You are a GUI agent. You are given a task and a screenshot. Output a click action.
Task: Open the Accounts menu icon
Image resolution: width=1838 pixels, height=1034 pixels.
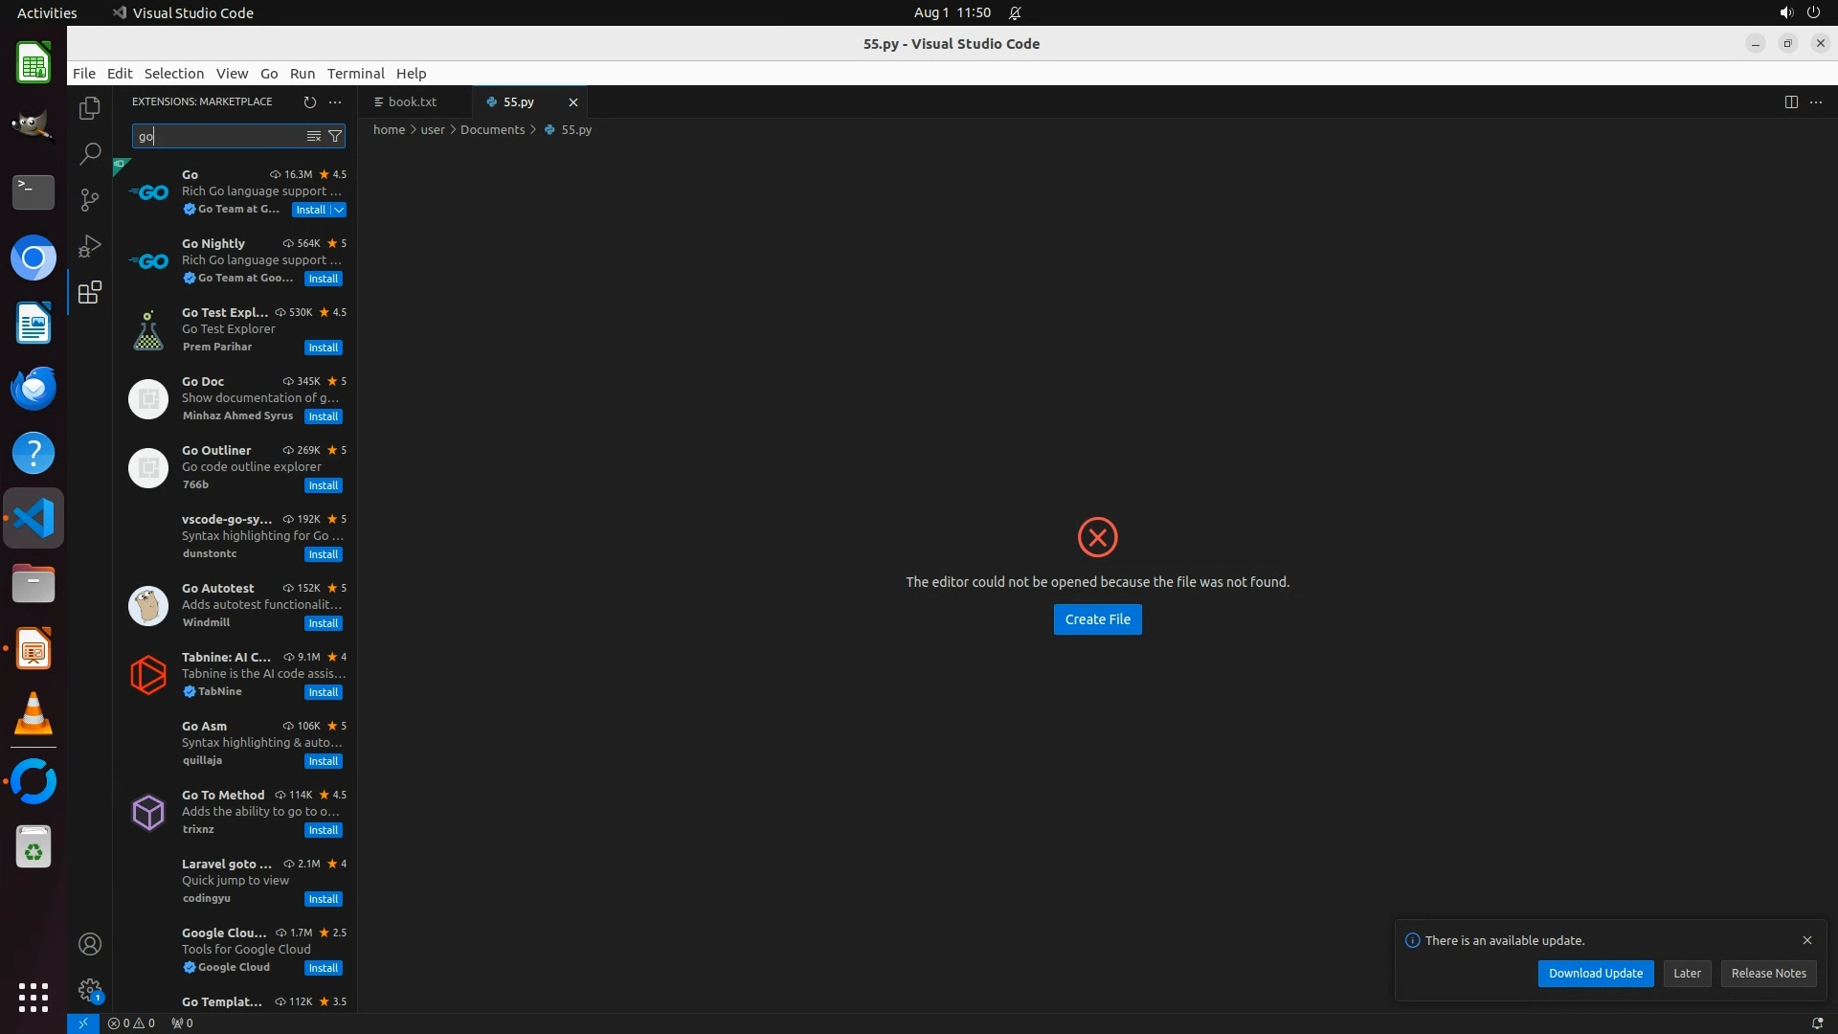coord(90,944)
